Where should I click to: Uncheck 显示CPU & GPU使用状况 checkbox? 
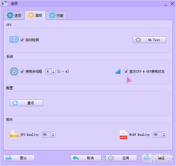click(126, 71)
